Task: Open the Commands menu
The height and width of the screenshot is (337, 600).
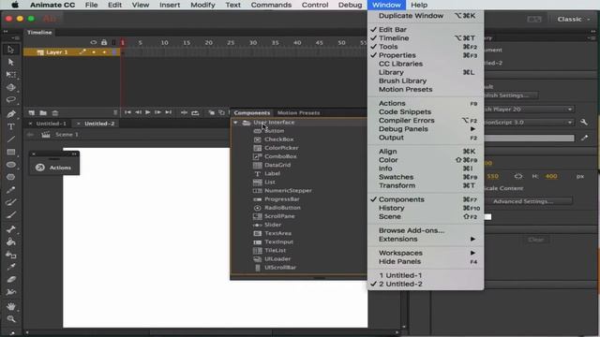Action: coord(271,5)
